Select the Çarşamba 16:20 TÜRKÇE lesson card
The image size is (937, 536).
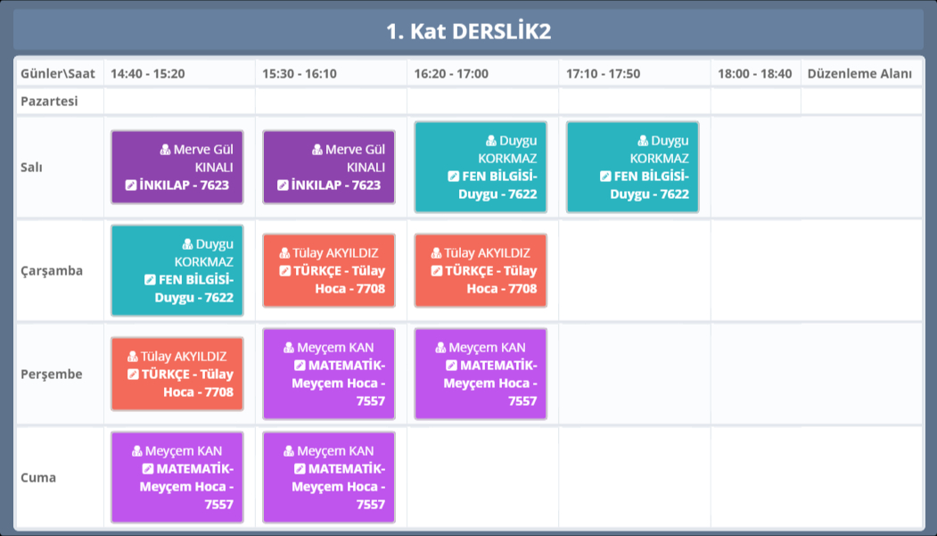click(x=481, y=270)
